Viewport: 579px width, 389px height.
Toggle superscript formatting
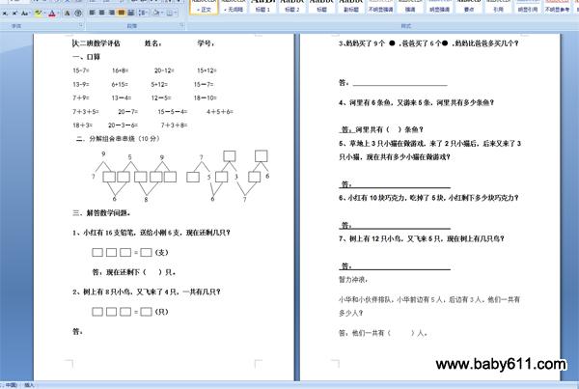[14, 14]
